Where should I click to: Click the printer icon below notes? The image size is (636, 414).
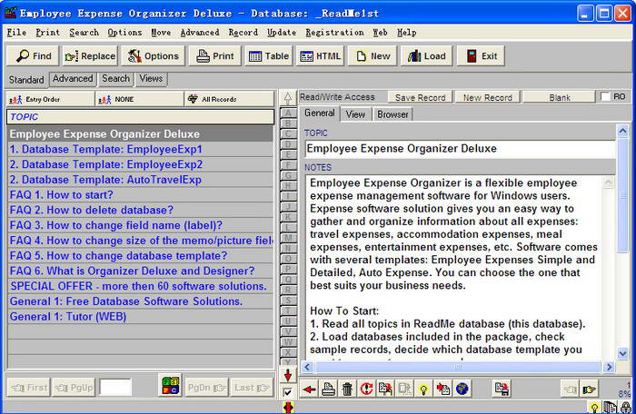point(328,389)
